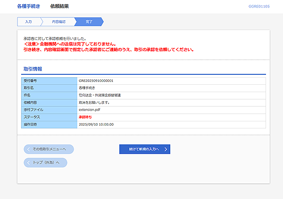
Task: Select the 完了 step tab
Action: (89, 22)
